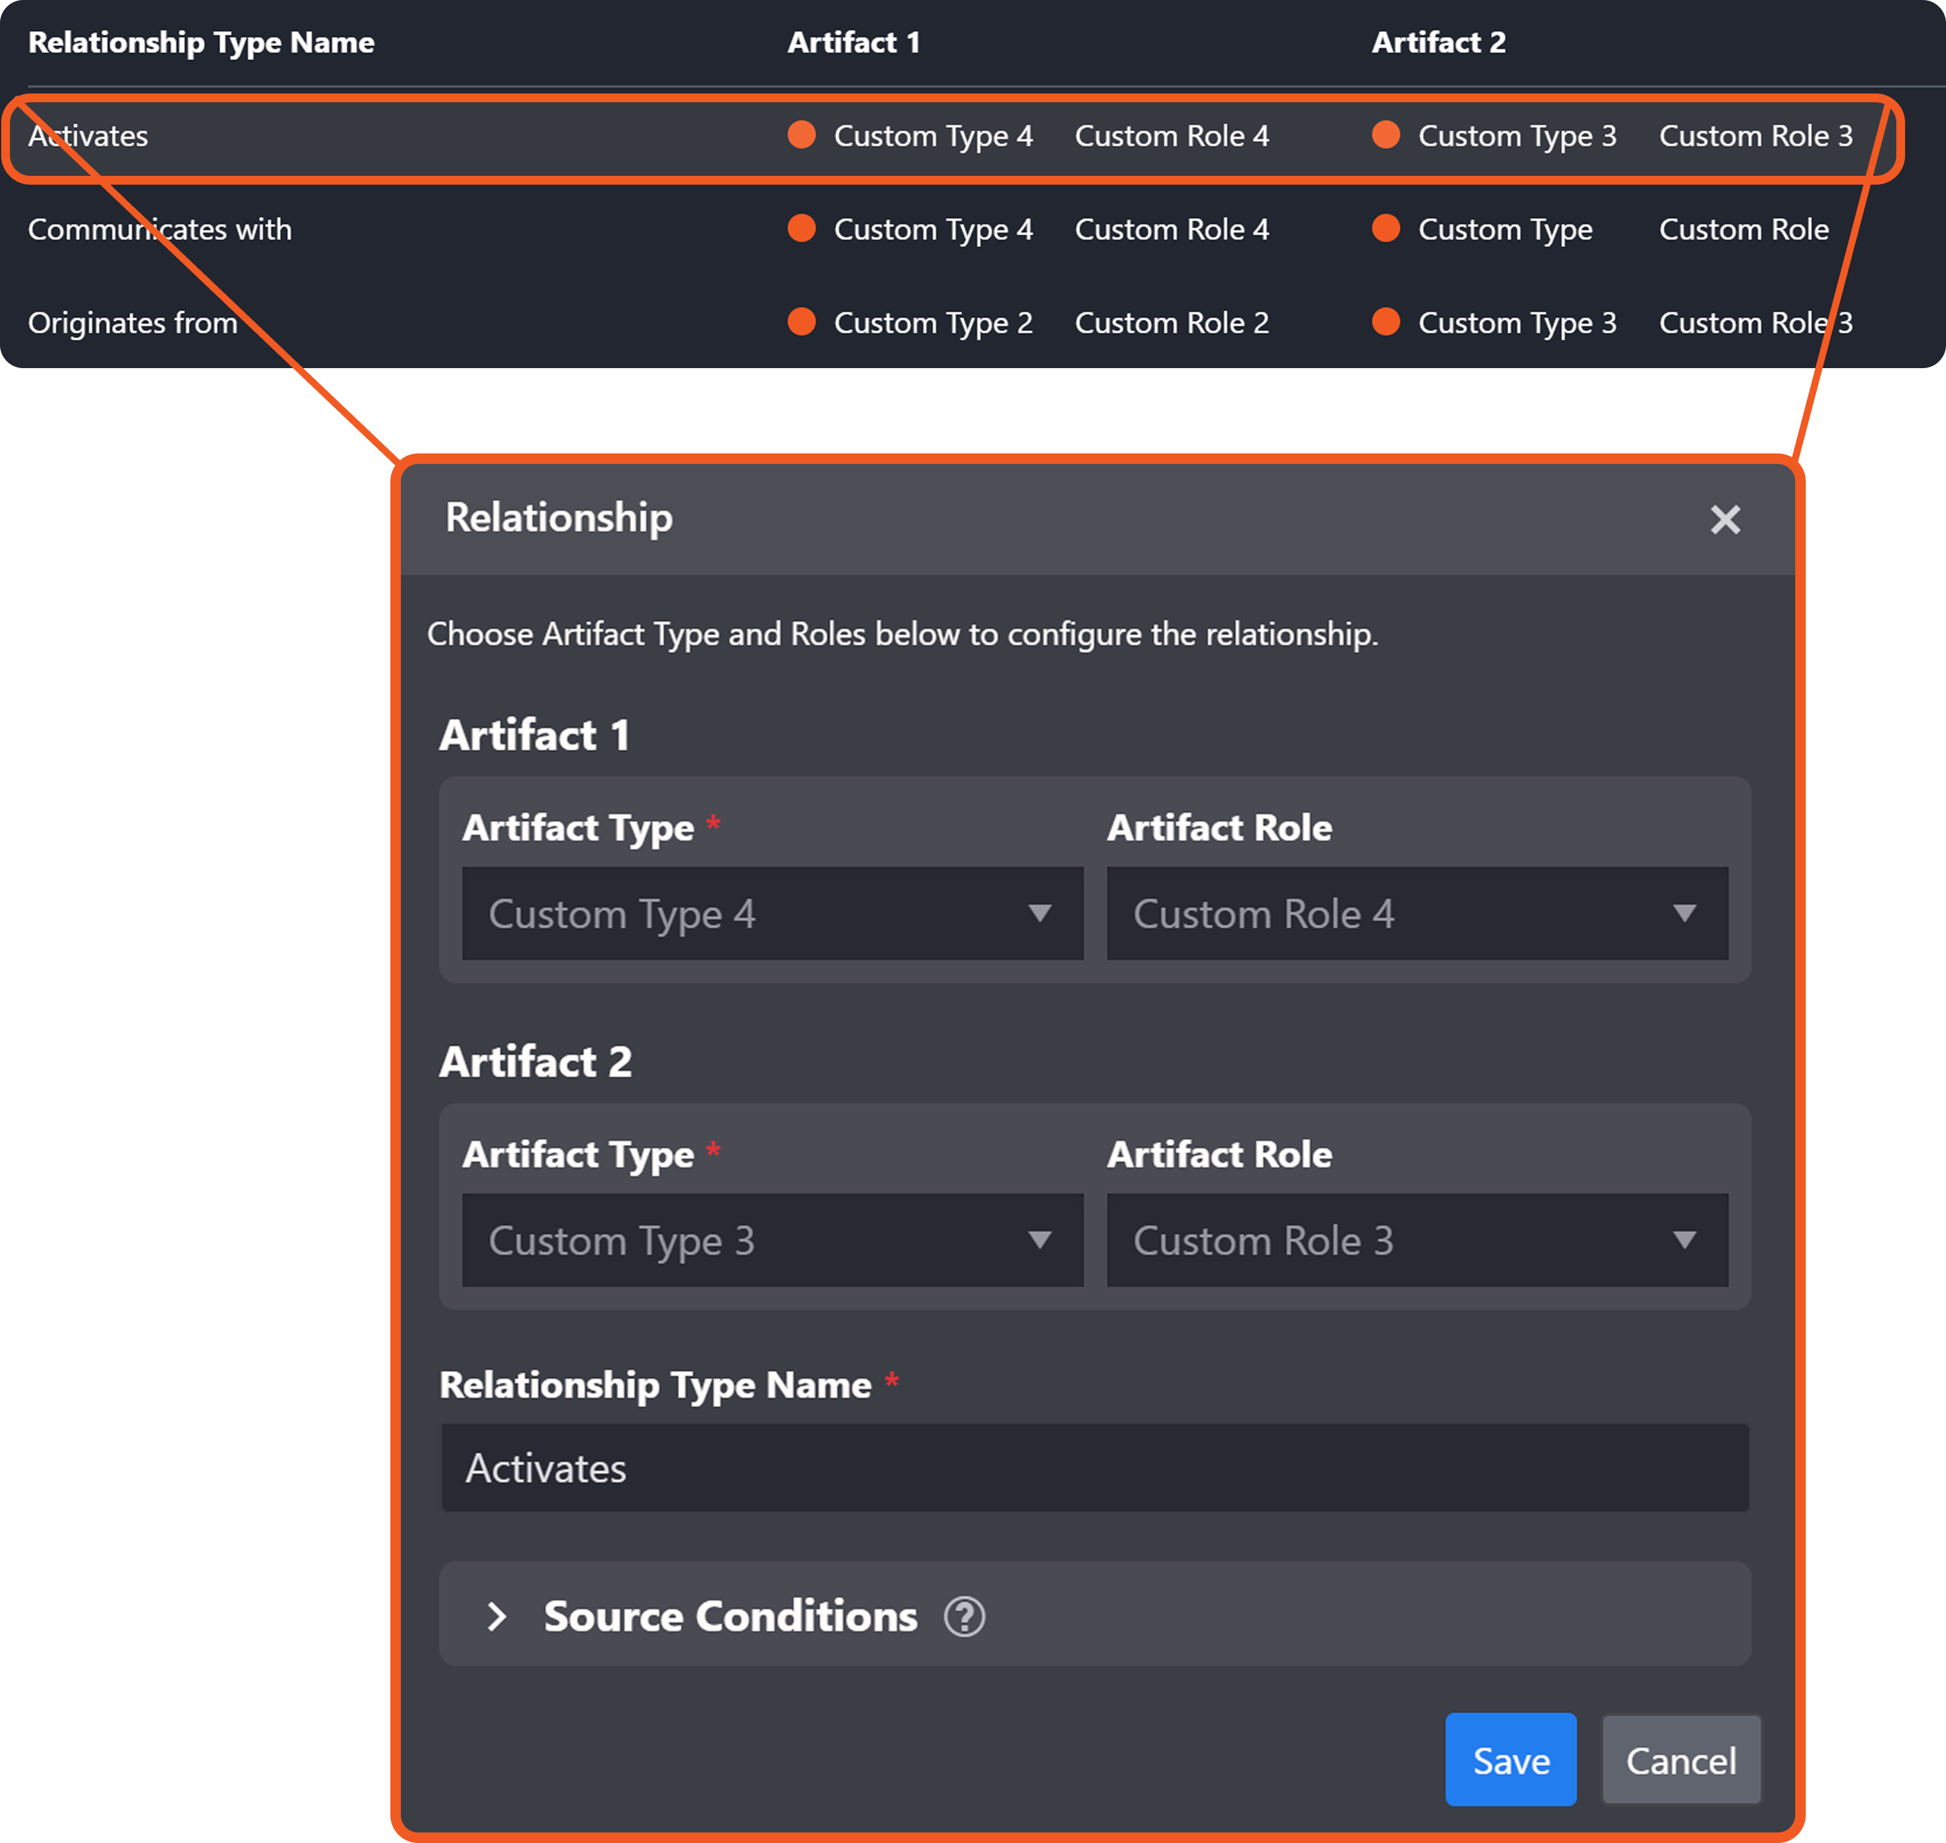Select the Communicates with relationship row

coord(159,229)
